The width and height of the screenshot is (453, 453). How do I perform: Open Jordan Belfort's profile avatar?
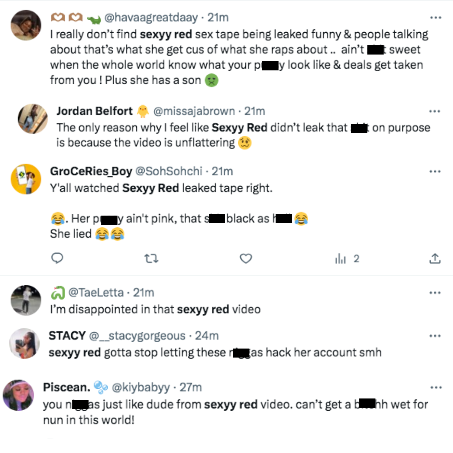[x=33, y=119]
